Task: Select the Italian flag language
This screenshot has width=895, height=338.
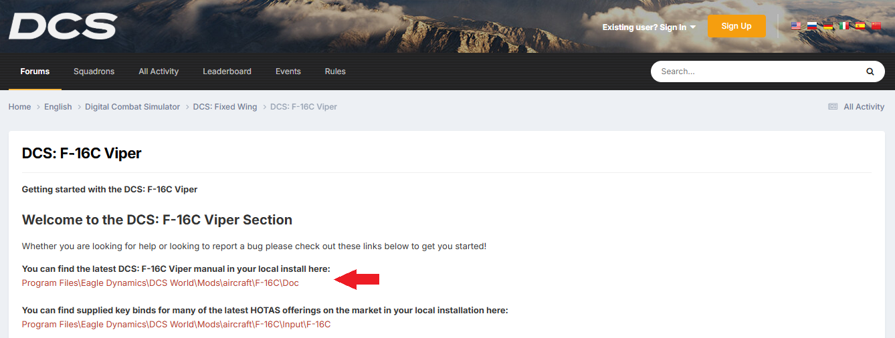Action: [x=844, y=26]
